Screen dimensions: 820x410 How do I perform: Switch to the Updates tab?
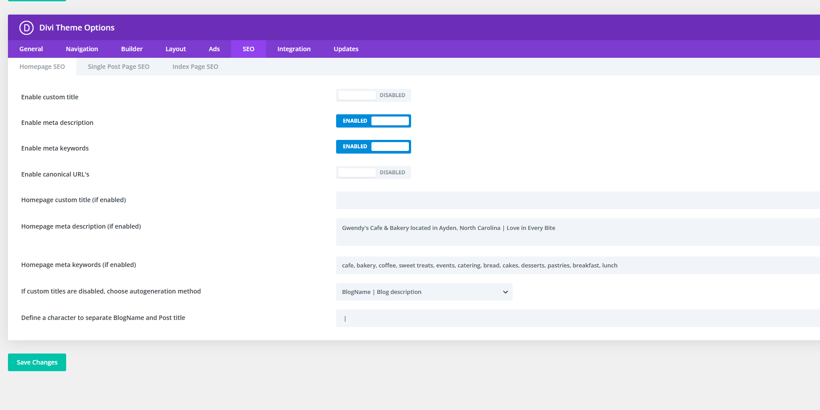coord(346,49)
